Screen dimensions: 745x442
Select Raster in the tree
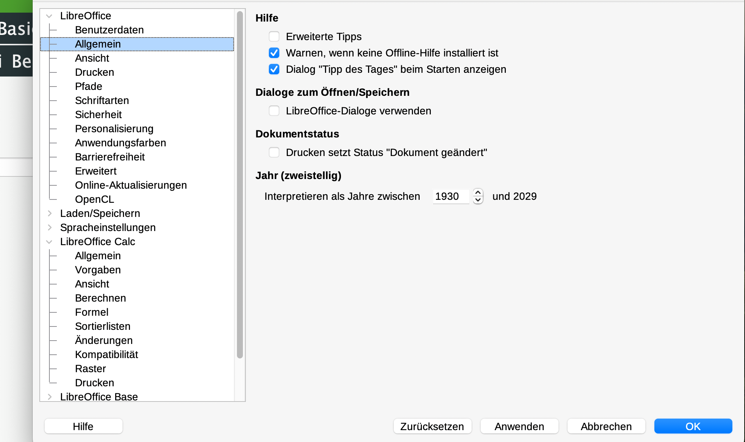click(90, 368)
